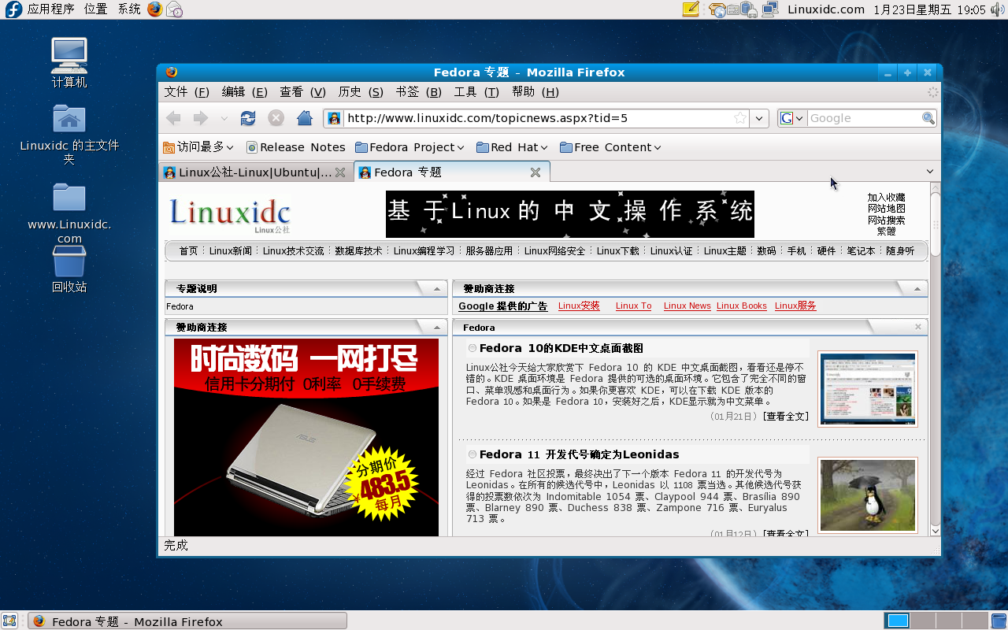The image size is (1008, 630).
Task: Click the 查看全文 link for Fedora 10
Action: point(784,416)
